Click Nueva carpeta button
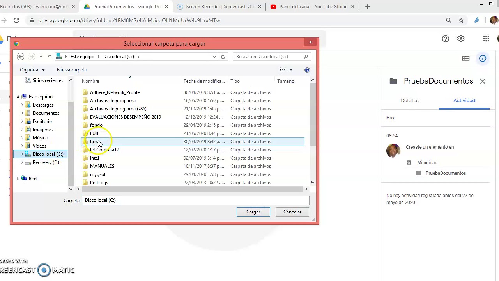This screenshot has height=281, width=499. tap(72, 70)
